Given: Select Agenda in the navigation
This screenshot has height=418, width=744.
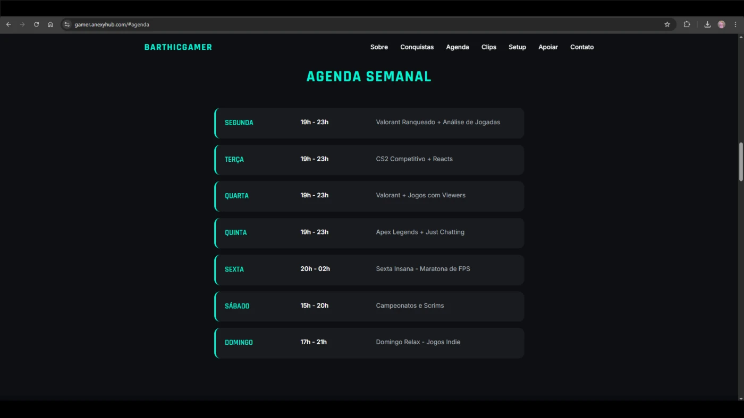Looking at the screenshot, I should (458, 47).
